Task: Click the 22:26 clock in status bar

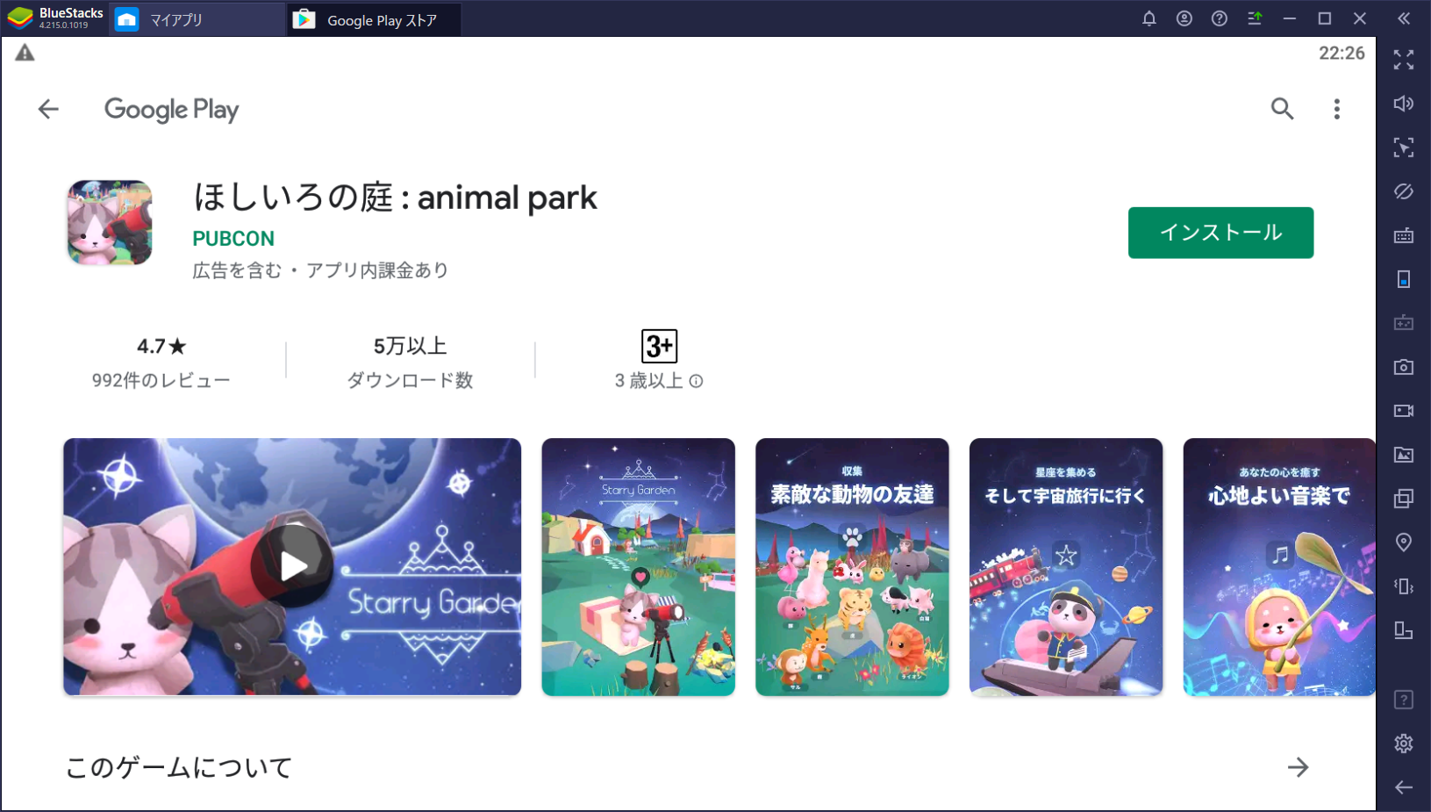Action: (1342, 53)
